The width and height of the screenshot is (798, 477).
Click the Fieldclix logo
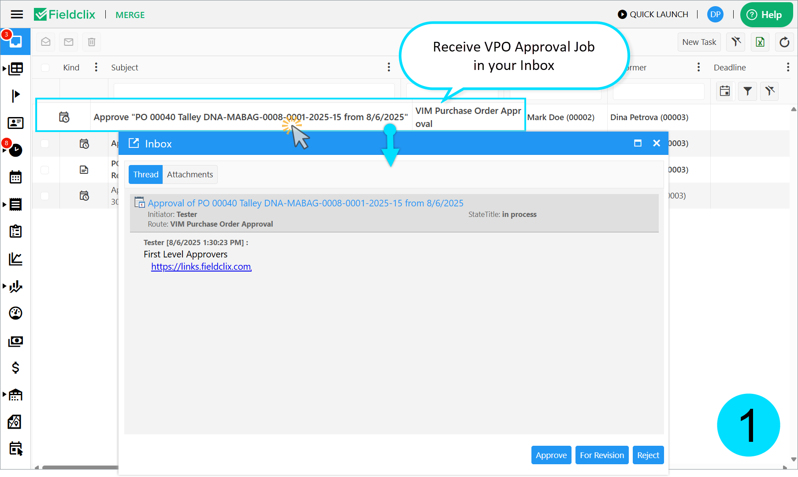[x=65, y=15]
